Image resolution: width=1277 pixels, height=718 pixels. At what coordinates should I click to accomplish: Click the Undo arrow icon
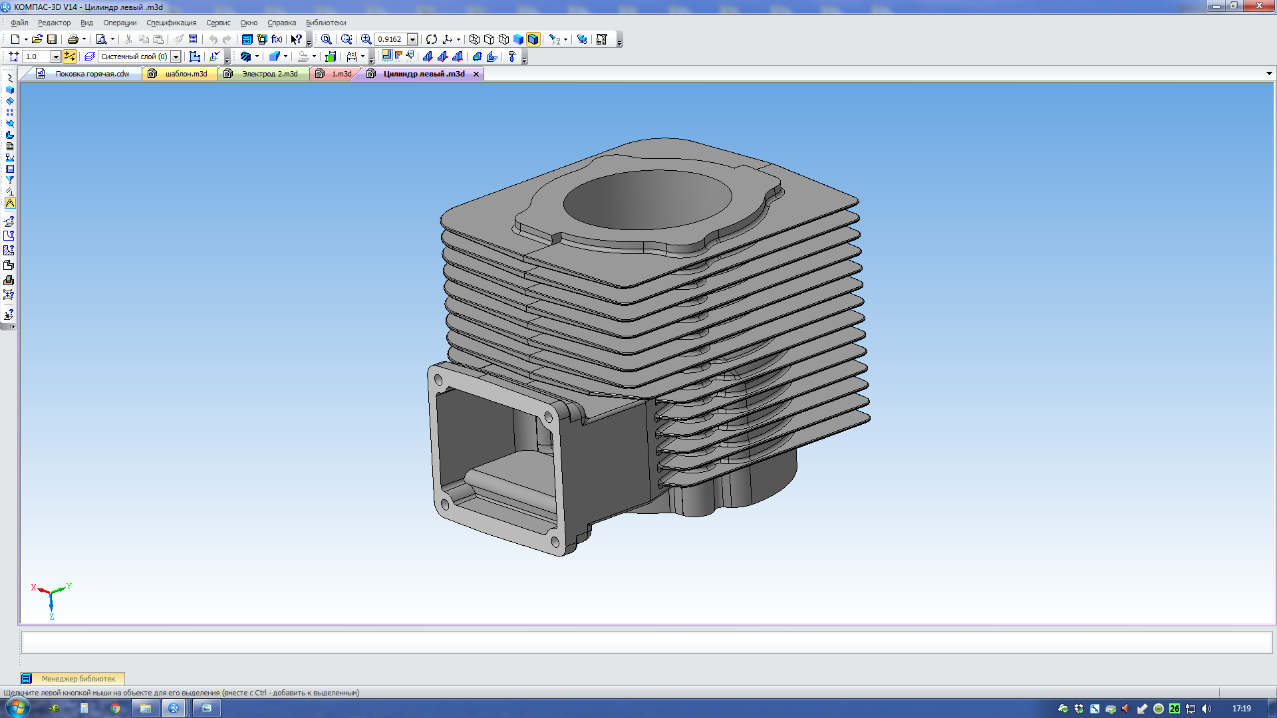[213, 39]
